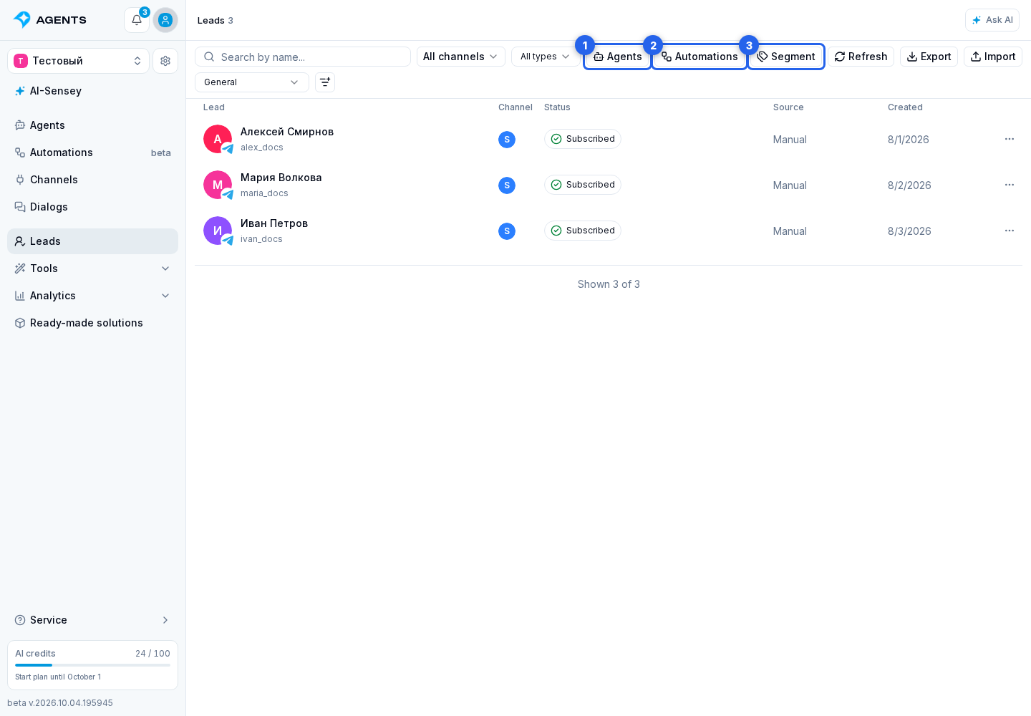Click avatar of Иван Петров
Image resolution: width=1031 pixels, height=716 pixels.
tap(218, 231)
